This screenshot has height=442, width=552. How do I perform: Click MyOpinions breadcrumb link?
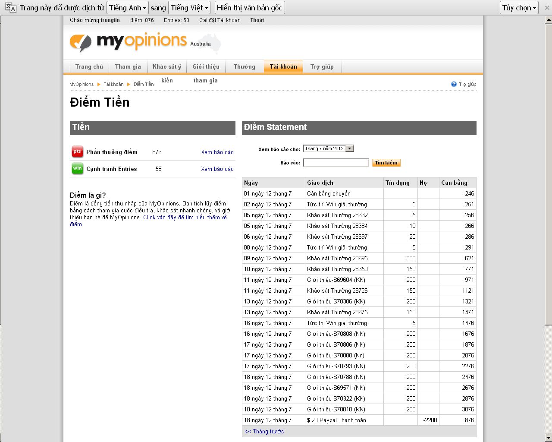(82, 84)
